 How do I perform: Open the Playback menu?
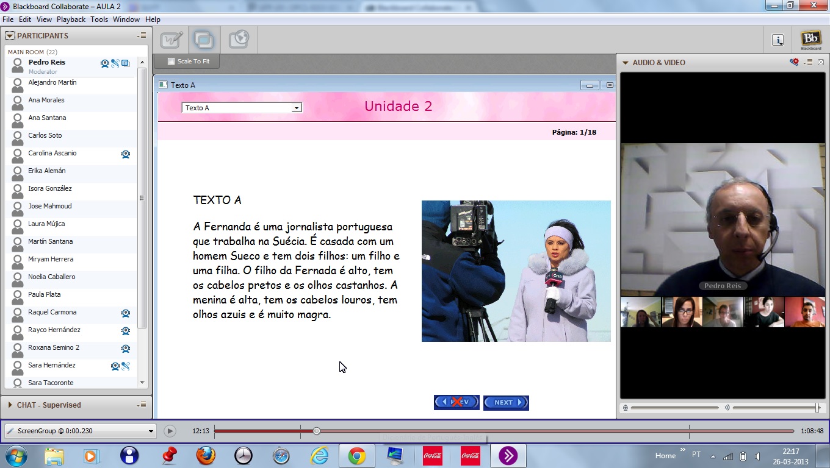click(x=71, y=19)
